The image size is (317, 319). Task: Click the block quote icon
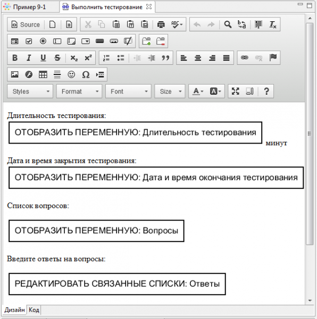(165, 58)
